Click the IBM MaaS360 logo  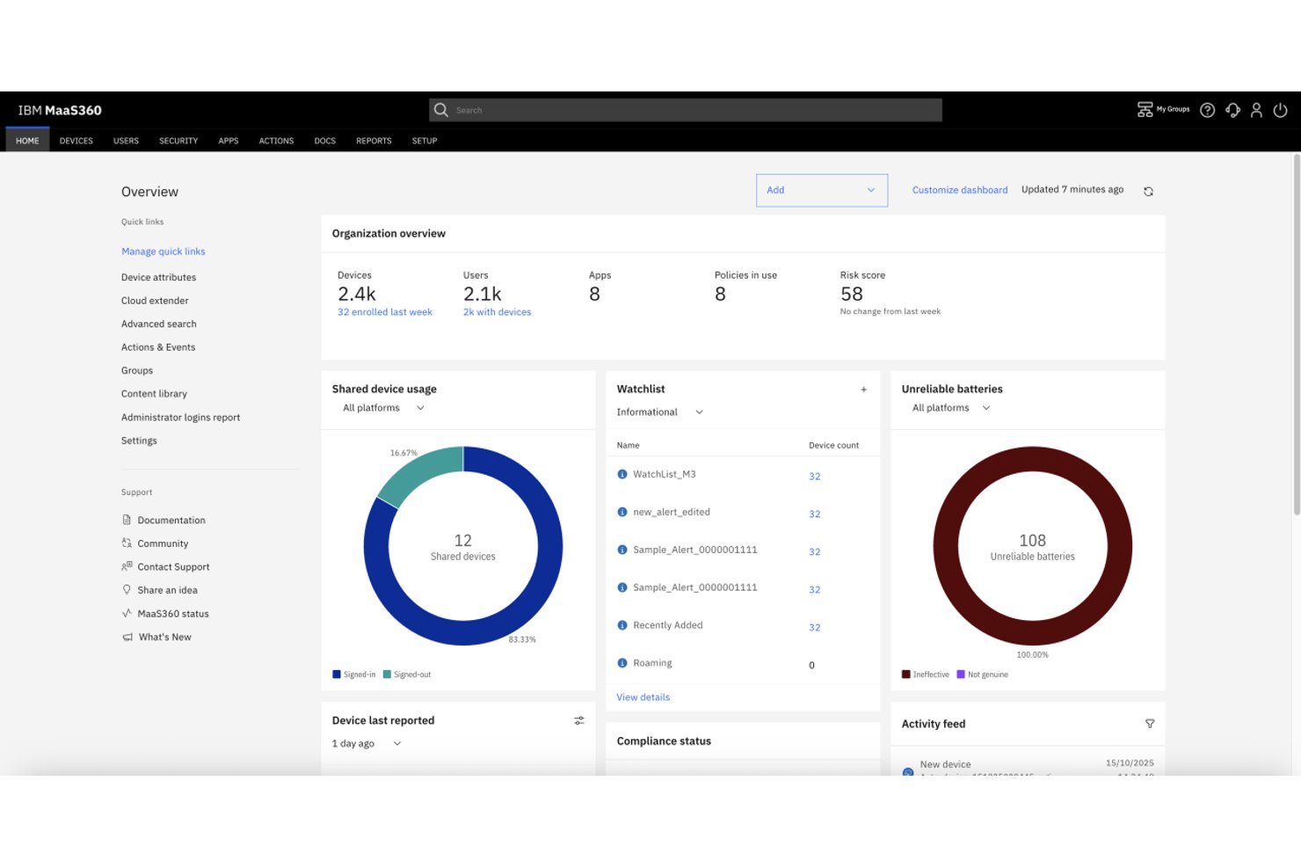60,110
